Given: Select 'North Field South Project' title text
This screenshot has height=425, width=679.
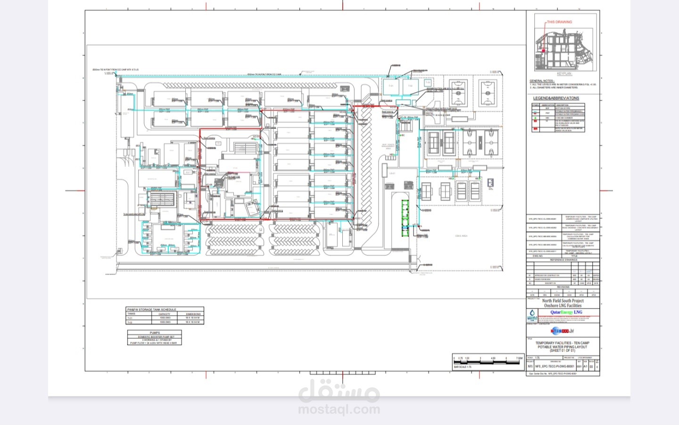Looking at the screenshot, I should pos(563,300).
